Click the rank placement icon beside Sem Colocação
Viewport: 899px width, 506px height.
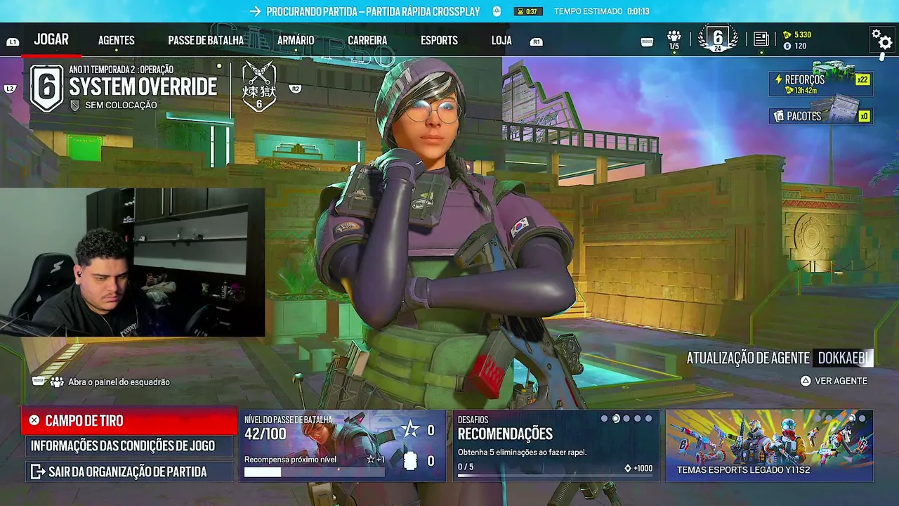point(75,105)
